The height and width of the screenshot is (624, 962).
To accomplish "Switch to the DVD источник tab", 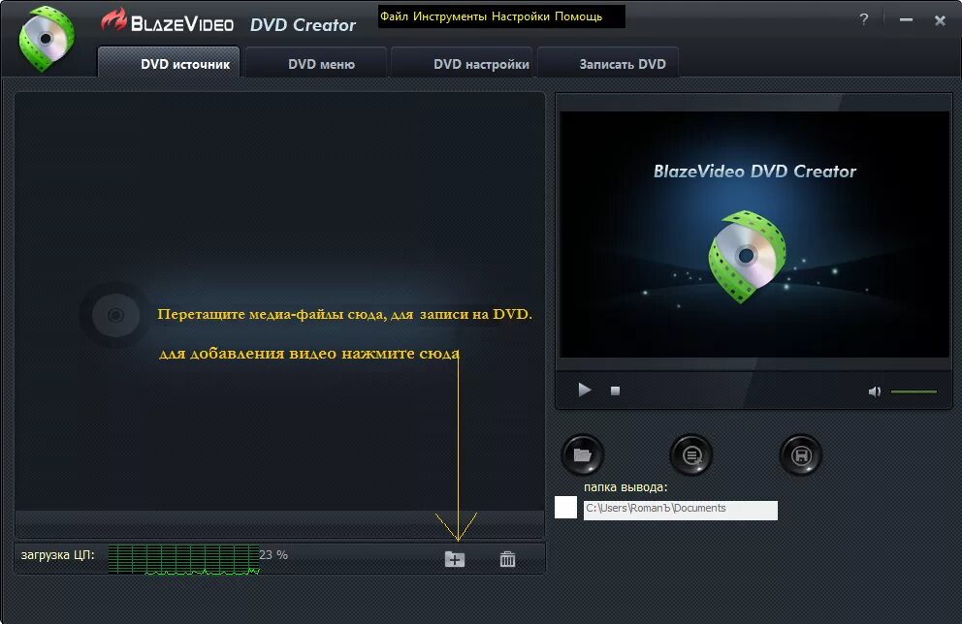I will click(x=169, y=63).
